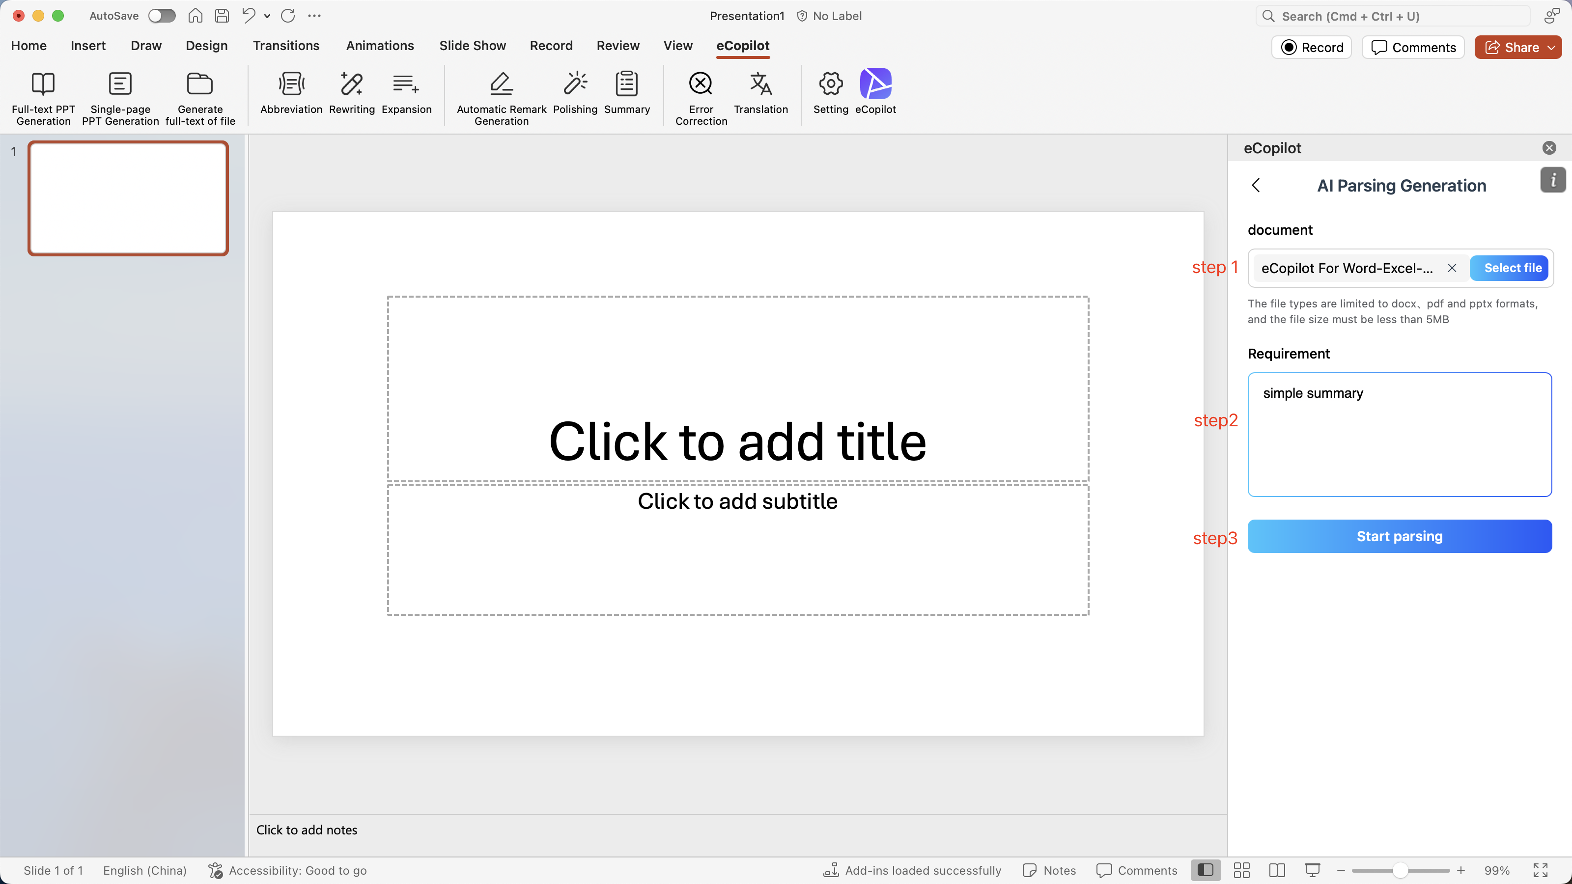Click the Single-page PPT Generation icon
1572x884 pixels.
[x=120, y=84]
